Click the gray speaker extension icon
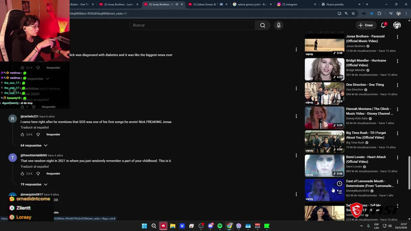Viewport: 411px width, 231px height. [364, 13]
